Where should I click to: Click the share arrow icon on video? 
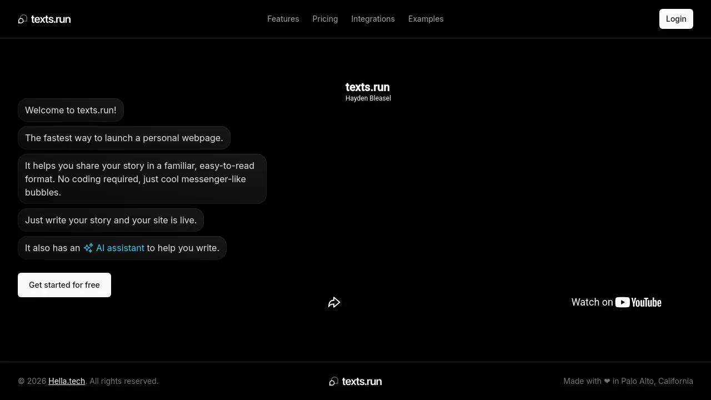tap(334, 302)
